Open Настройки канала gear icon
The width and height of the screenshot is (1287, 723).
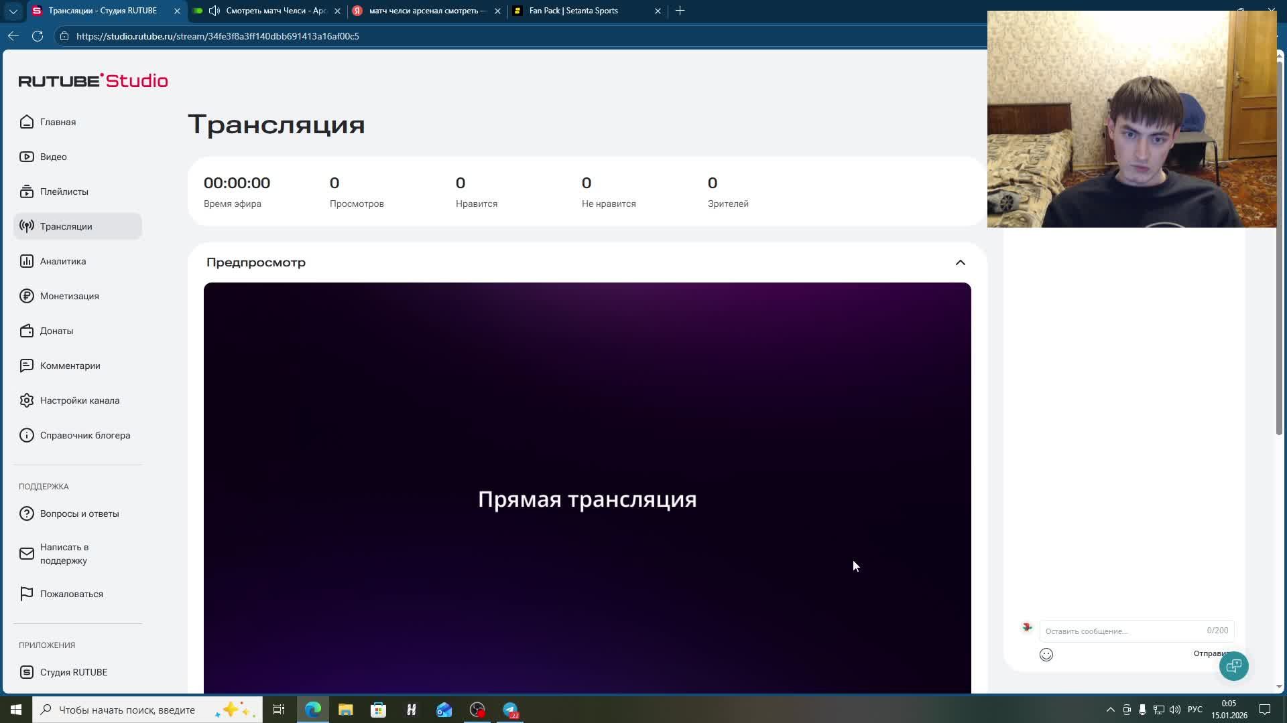click(27, 400)
